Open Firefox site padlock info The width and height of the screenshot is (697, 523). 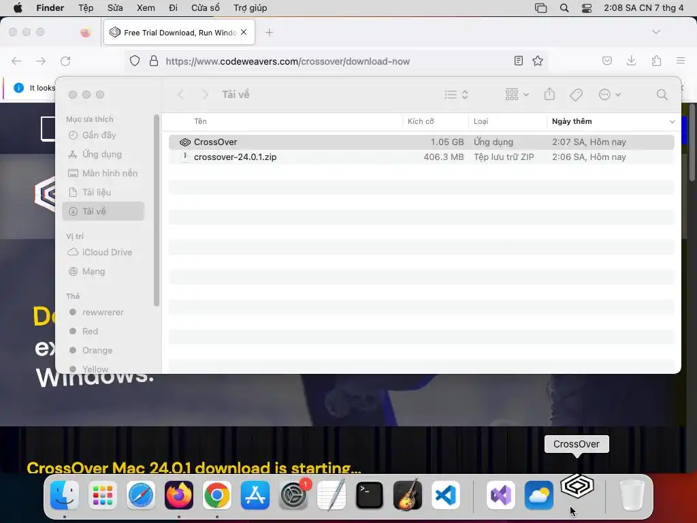point(154,61)
